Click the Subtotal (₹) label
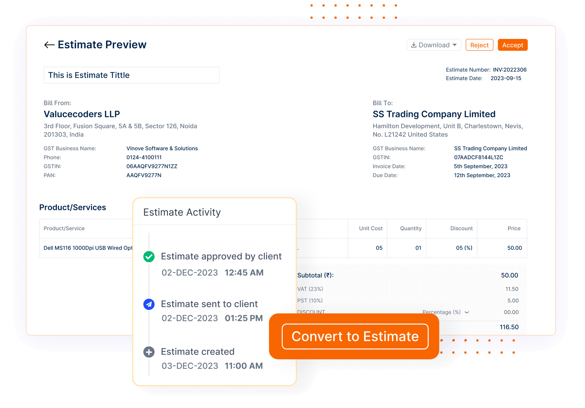585x408 pixels. coord(315,275)
